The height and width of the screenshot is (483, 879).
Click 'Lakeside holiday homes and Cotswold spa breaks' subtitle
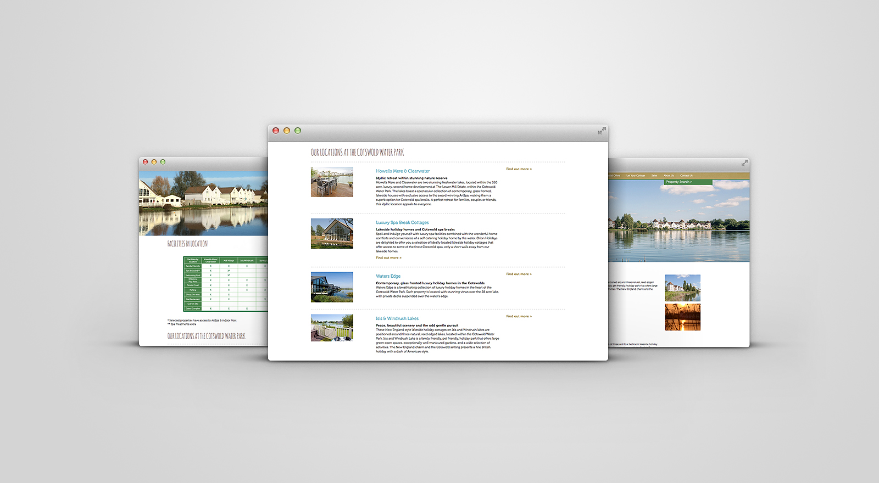click(415, 229)
